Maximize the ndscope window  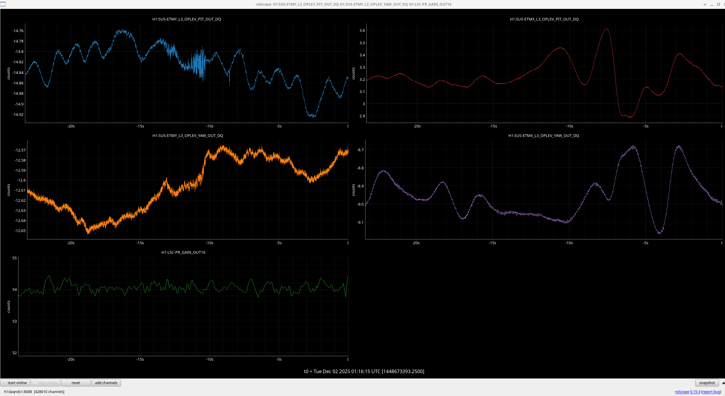718,4
